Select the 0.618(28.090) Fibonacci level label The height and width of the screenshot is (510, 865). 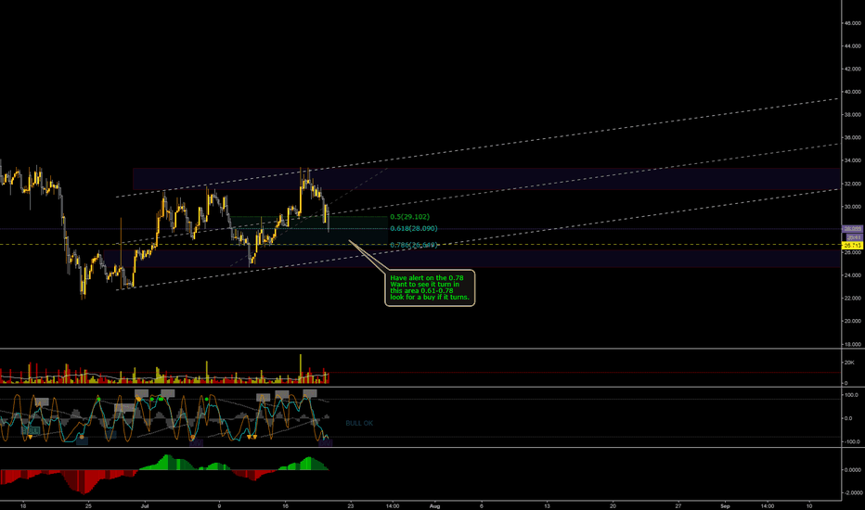click(414, 228)
